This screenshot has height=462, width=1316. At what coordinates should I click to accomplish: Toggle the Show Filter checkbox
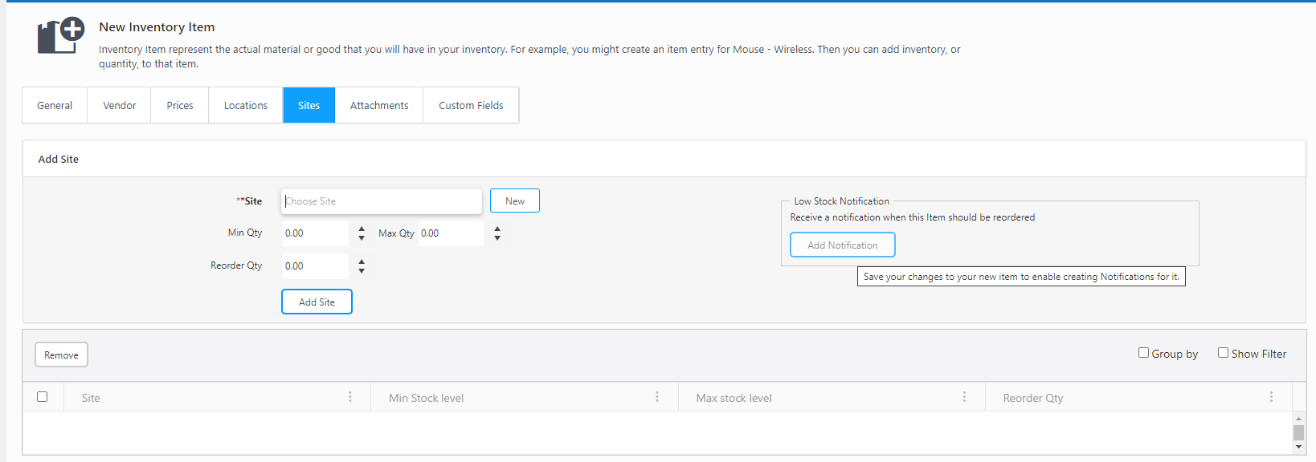click(1223, 353)
